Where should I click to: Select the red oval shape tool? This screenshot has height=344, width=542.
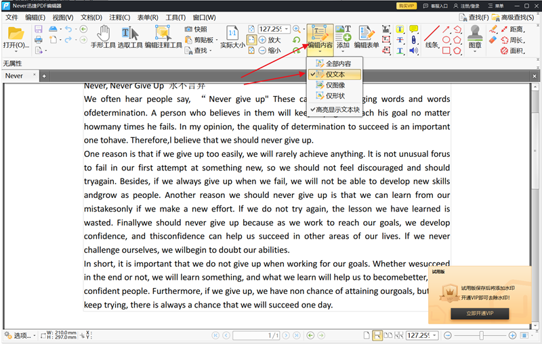pyautogui.click(x=446, y=40)
